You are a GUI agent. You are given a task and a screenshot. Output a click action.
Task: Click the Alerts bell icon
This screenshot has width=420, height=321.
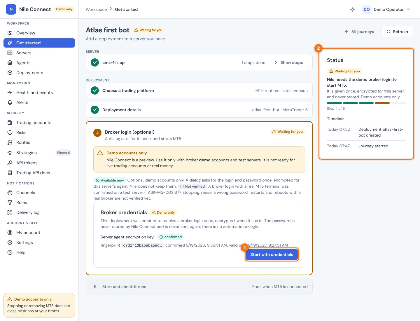pyautogui.click(x=10, y=102)
